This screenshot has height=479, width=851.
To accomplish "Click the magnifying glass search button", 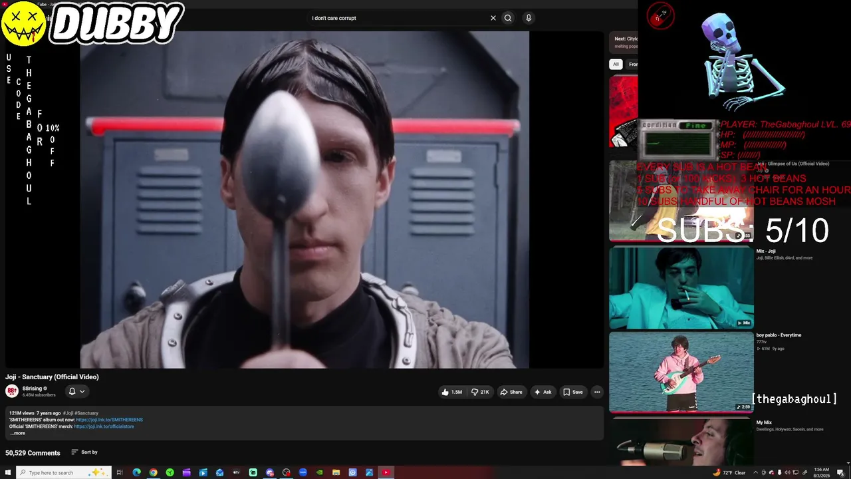I will click(x=508, y=18).
